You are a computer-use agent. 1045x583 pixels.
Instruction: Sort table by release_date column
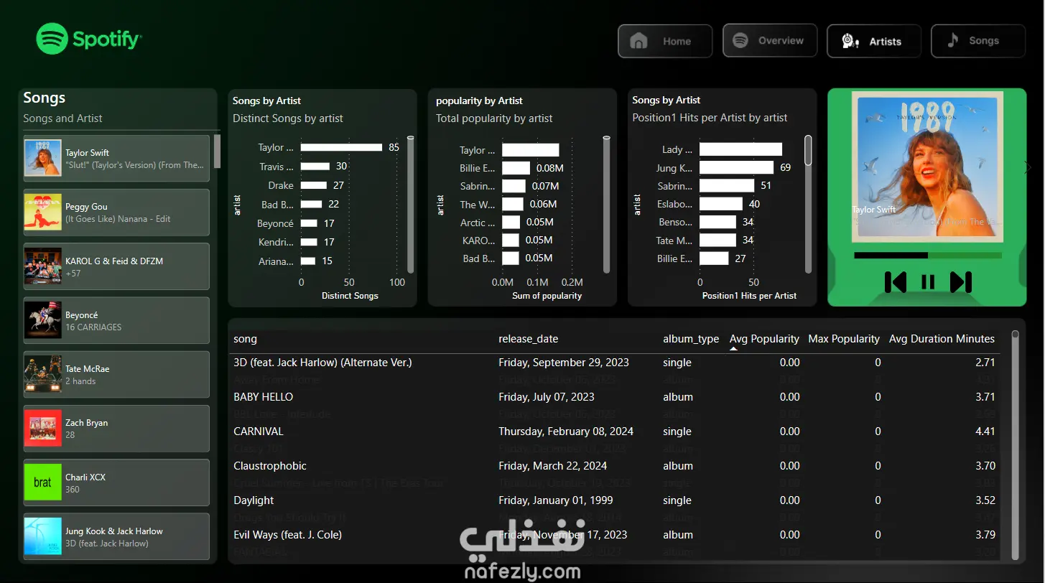(528, 339)
